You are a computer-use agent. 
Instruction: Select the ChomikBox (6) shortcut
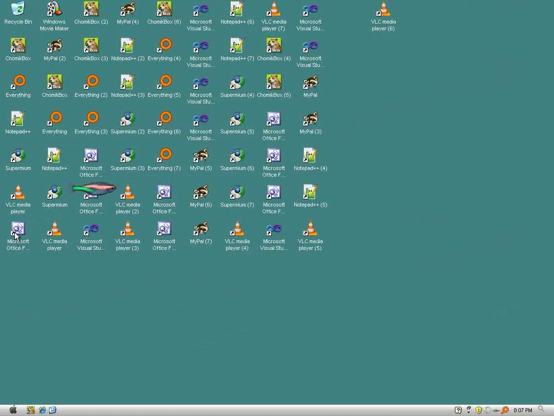(164, 13)
